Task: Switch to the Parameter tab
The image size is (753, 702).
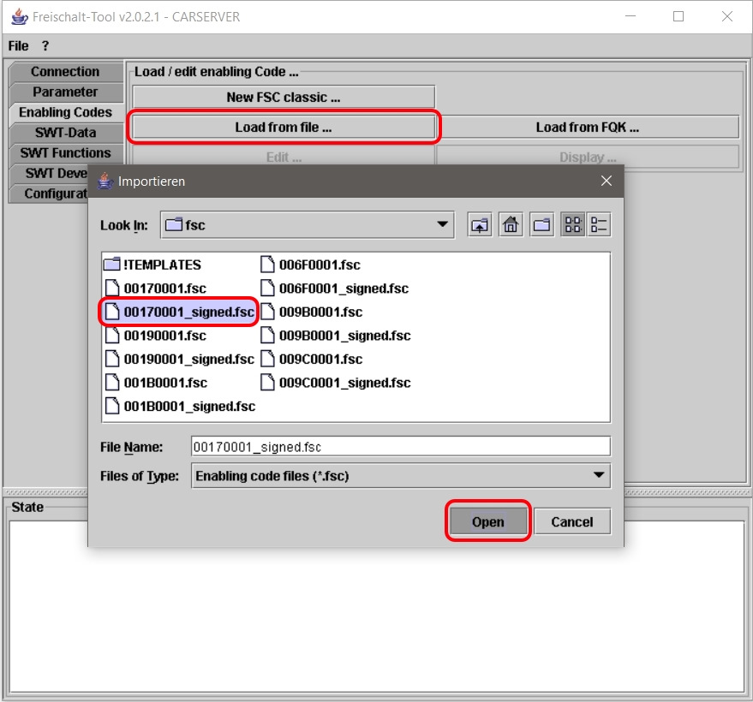Action: [65, 92]
